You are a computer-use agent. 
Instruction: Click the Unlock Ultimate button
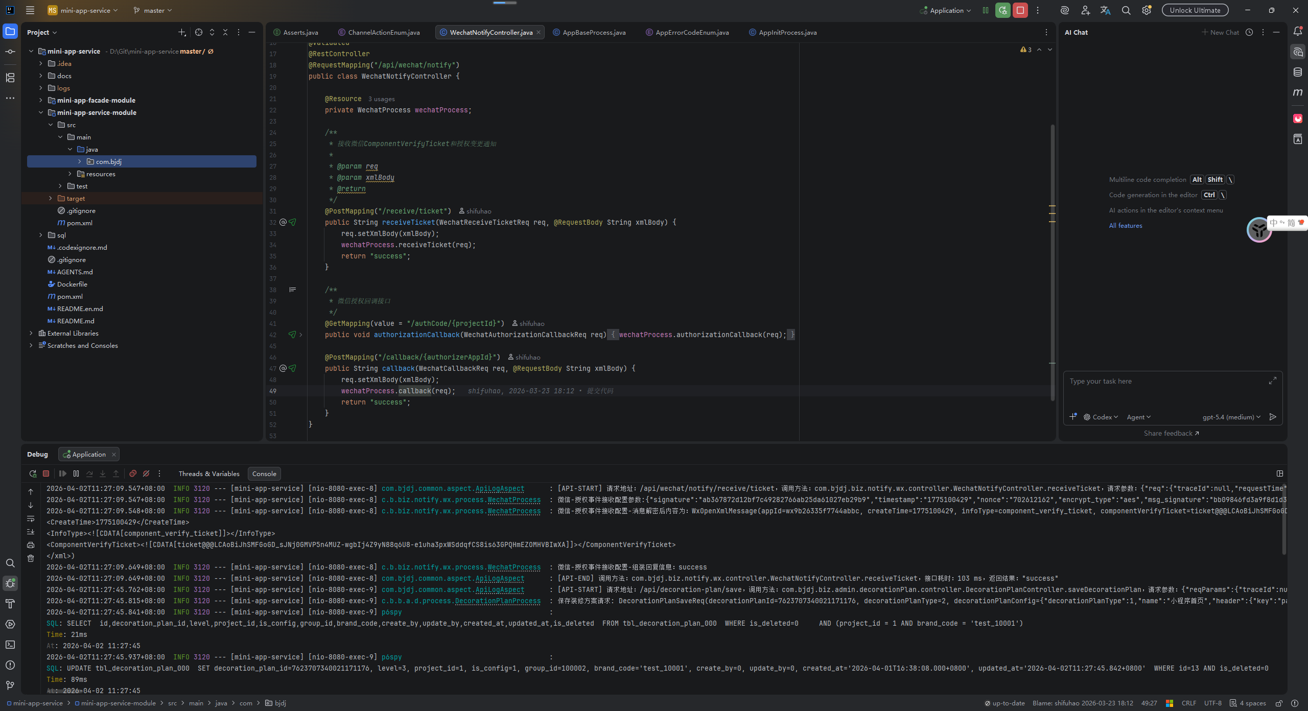pyautogui.click(x=1195, y=10)
